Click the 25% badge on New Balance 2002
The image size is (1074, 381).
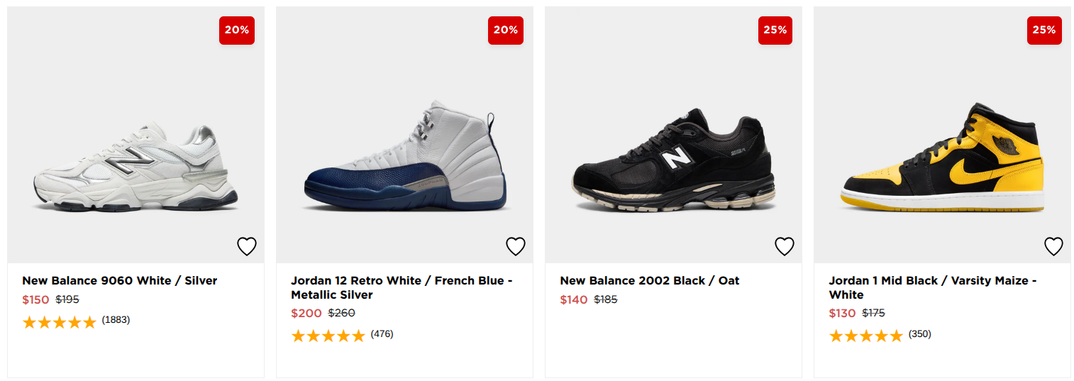point(775,31)
